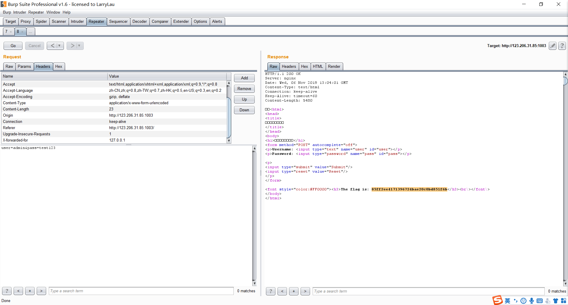Open the forward-history dropdown arrow

80,46
